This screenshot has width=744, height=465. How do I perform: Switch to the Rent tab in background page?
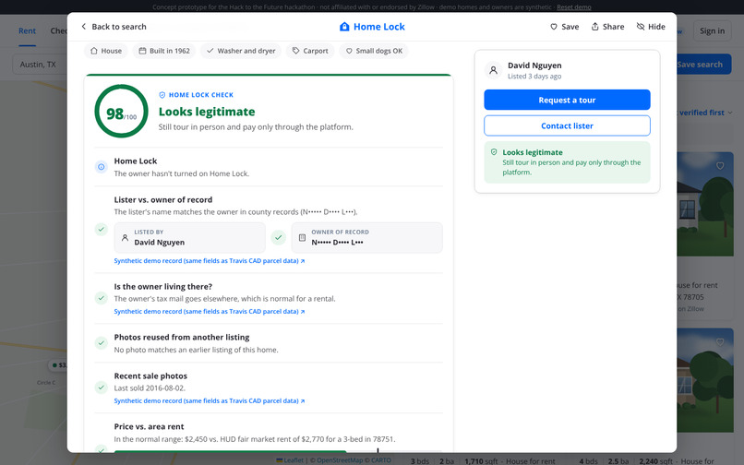coord(27,30)
